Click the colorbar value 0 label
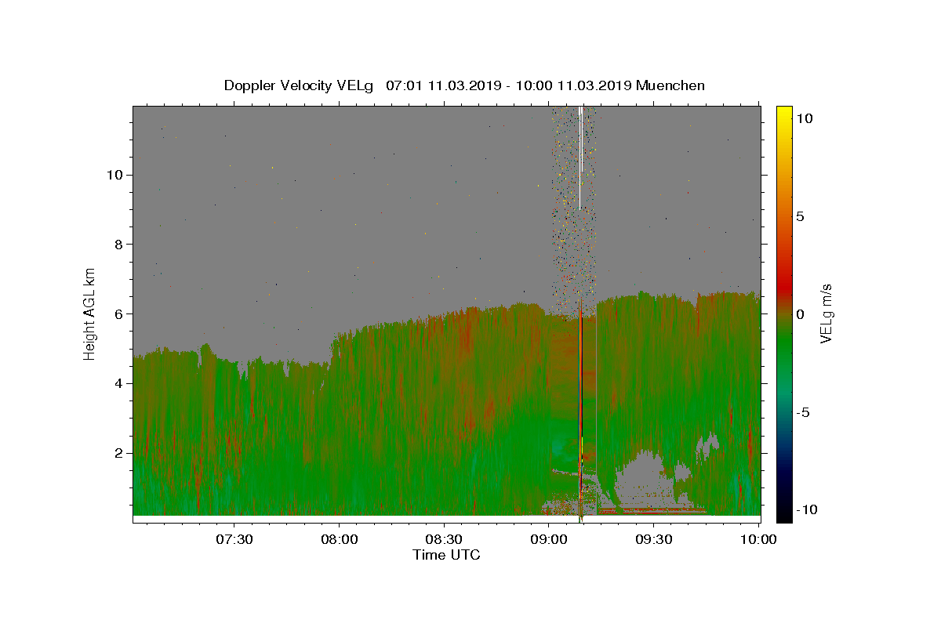The height and width of the screenshot is (627, 941). point(801,314)
